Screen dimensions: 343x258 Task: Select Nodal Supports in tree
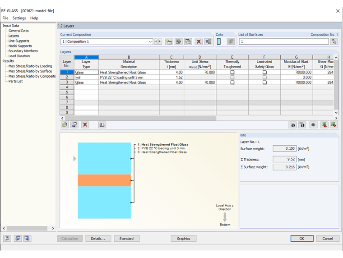point(20,46)
